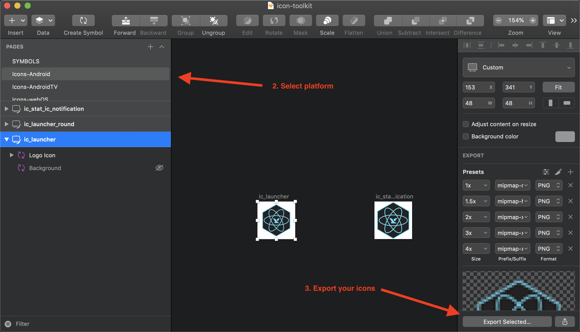The width and height of the screenshot is (580, 332).
Task: Bring layer Forward
Action: 126,20
